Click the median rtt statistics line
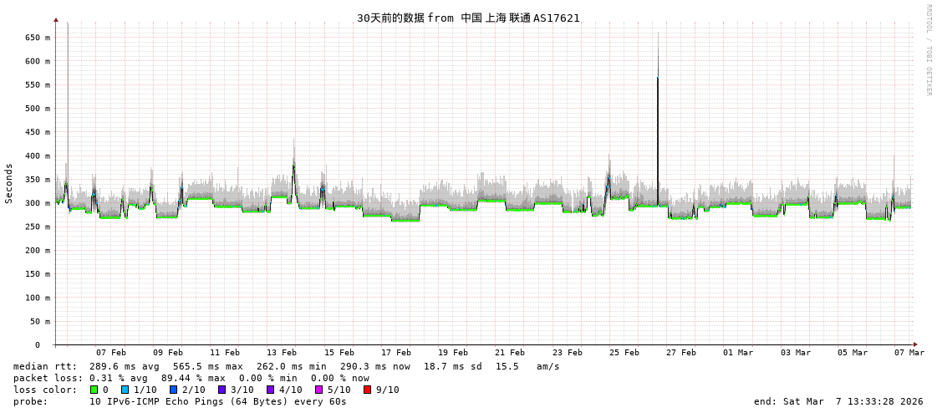Viewport: 937px width, 413px height. click(x=286, y=366)
